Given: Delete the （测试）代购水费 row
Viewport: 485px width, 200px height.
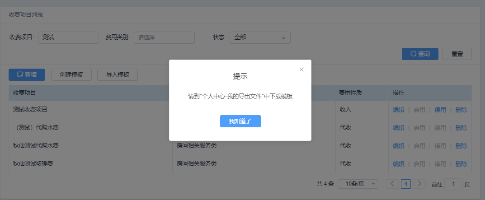Looking at the screenshot, I should click(461, 128).
